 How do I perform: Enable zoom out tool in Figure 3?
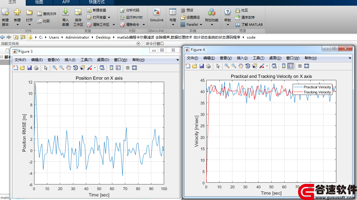[x=62, y=68]
